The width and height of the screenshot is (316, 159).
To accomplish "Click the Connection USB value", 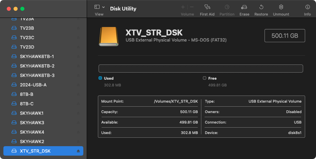I will click(x=298, y=122).
